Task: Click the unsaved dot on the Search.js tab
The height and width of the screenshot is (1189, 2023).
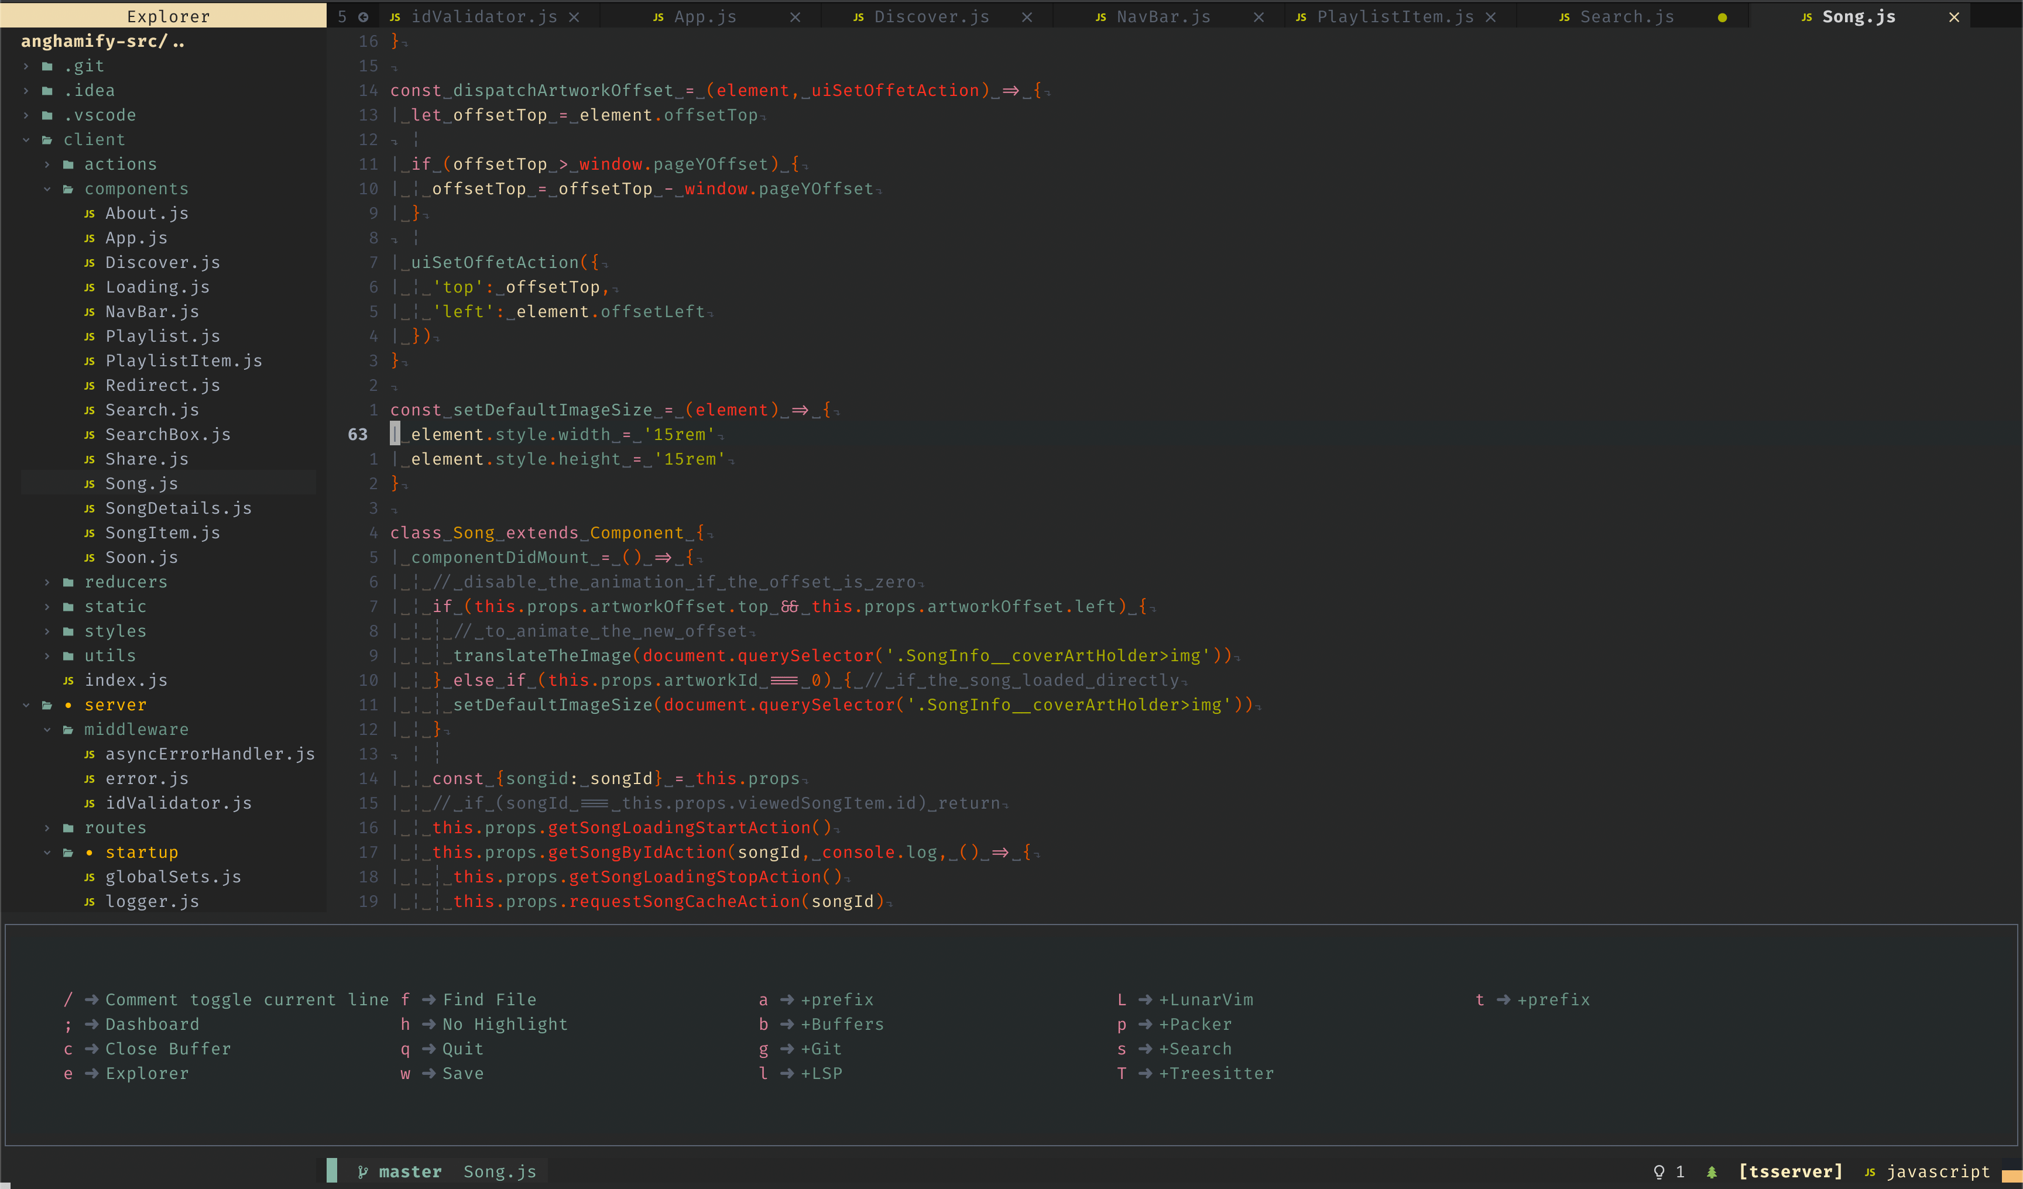Action: click(1722, 18)
